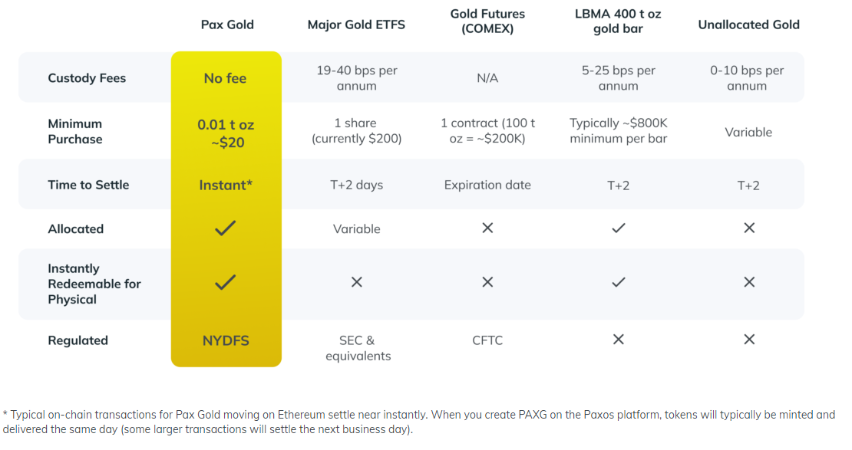Click LBMA redeemable for physical checkmark
Image resolution: width=852 pixels, height=450 pixels.
click(x=618, y=283)
